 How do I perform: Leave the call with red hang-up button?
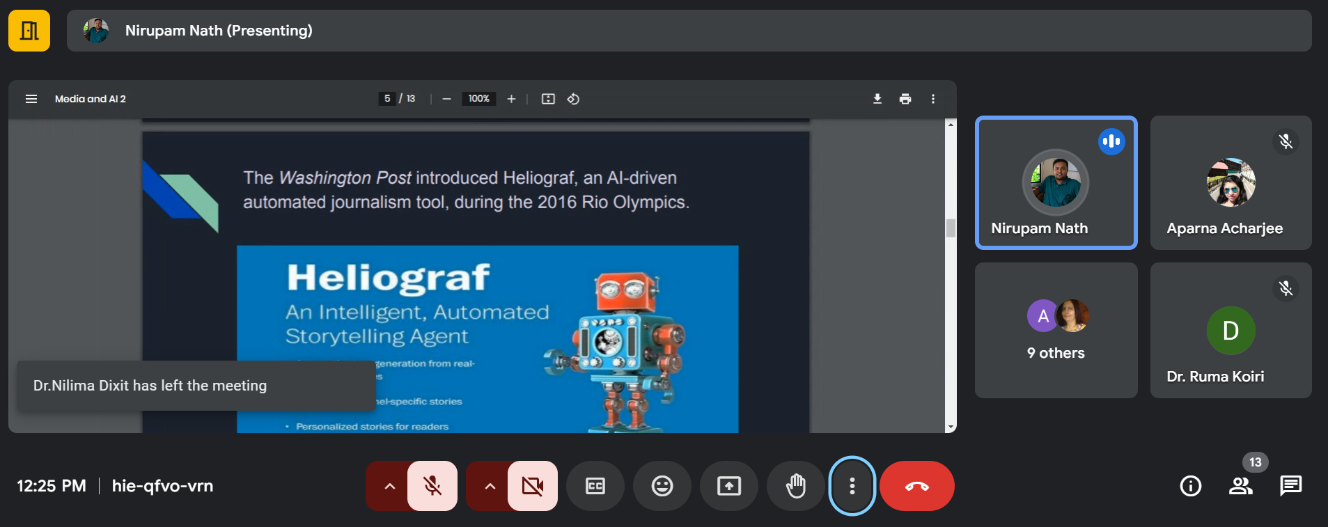click(x=917, y=486)
